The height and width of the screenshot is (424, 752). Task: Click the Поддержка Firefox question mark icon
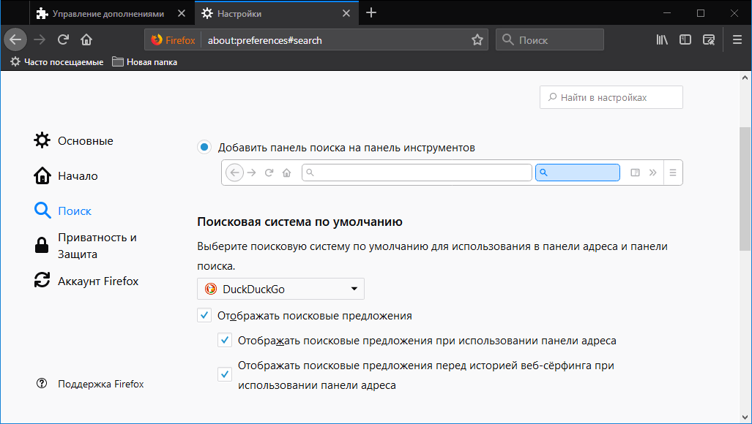tap(42, 382)
